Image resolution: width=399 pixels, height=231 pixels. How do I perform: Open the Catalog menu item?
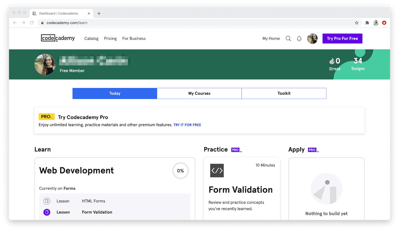[x=91, y=38]
